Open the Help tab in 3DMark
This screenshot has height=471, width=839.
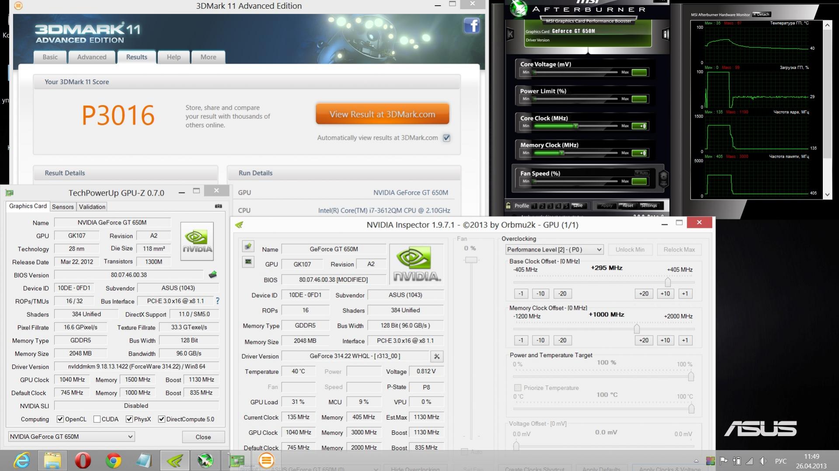click(174, 57)
